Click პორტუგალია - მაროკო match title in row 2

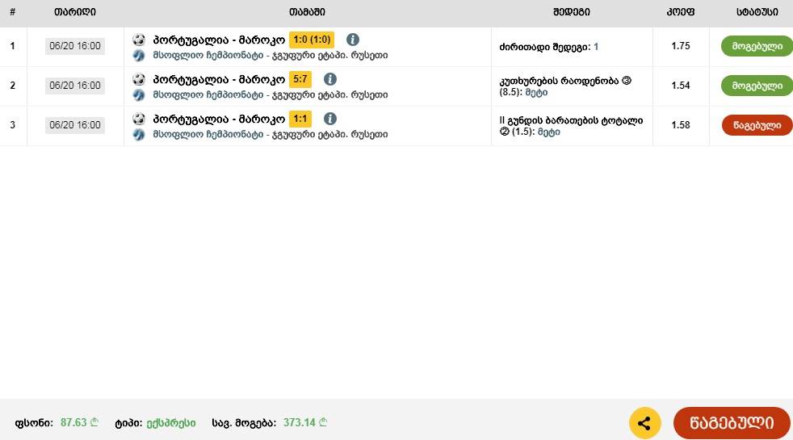pos(219,79)
